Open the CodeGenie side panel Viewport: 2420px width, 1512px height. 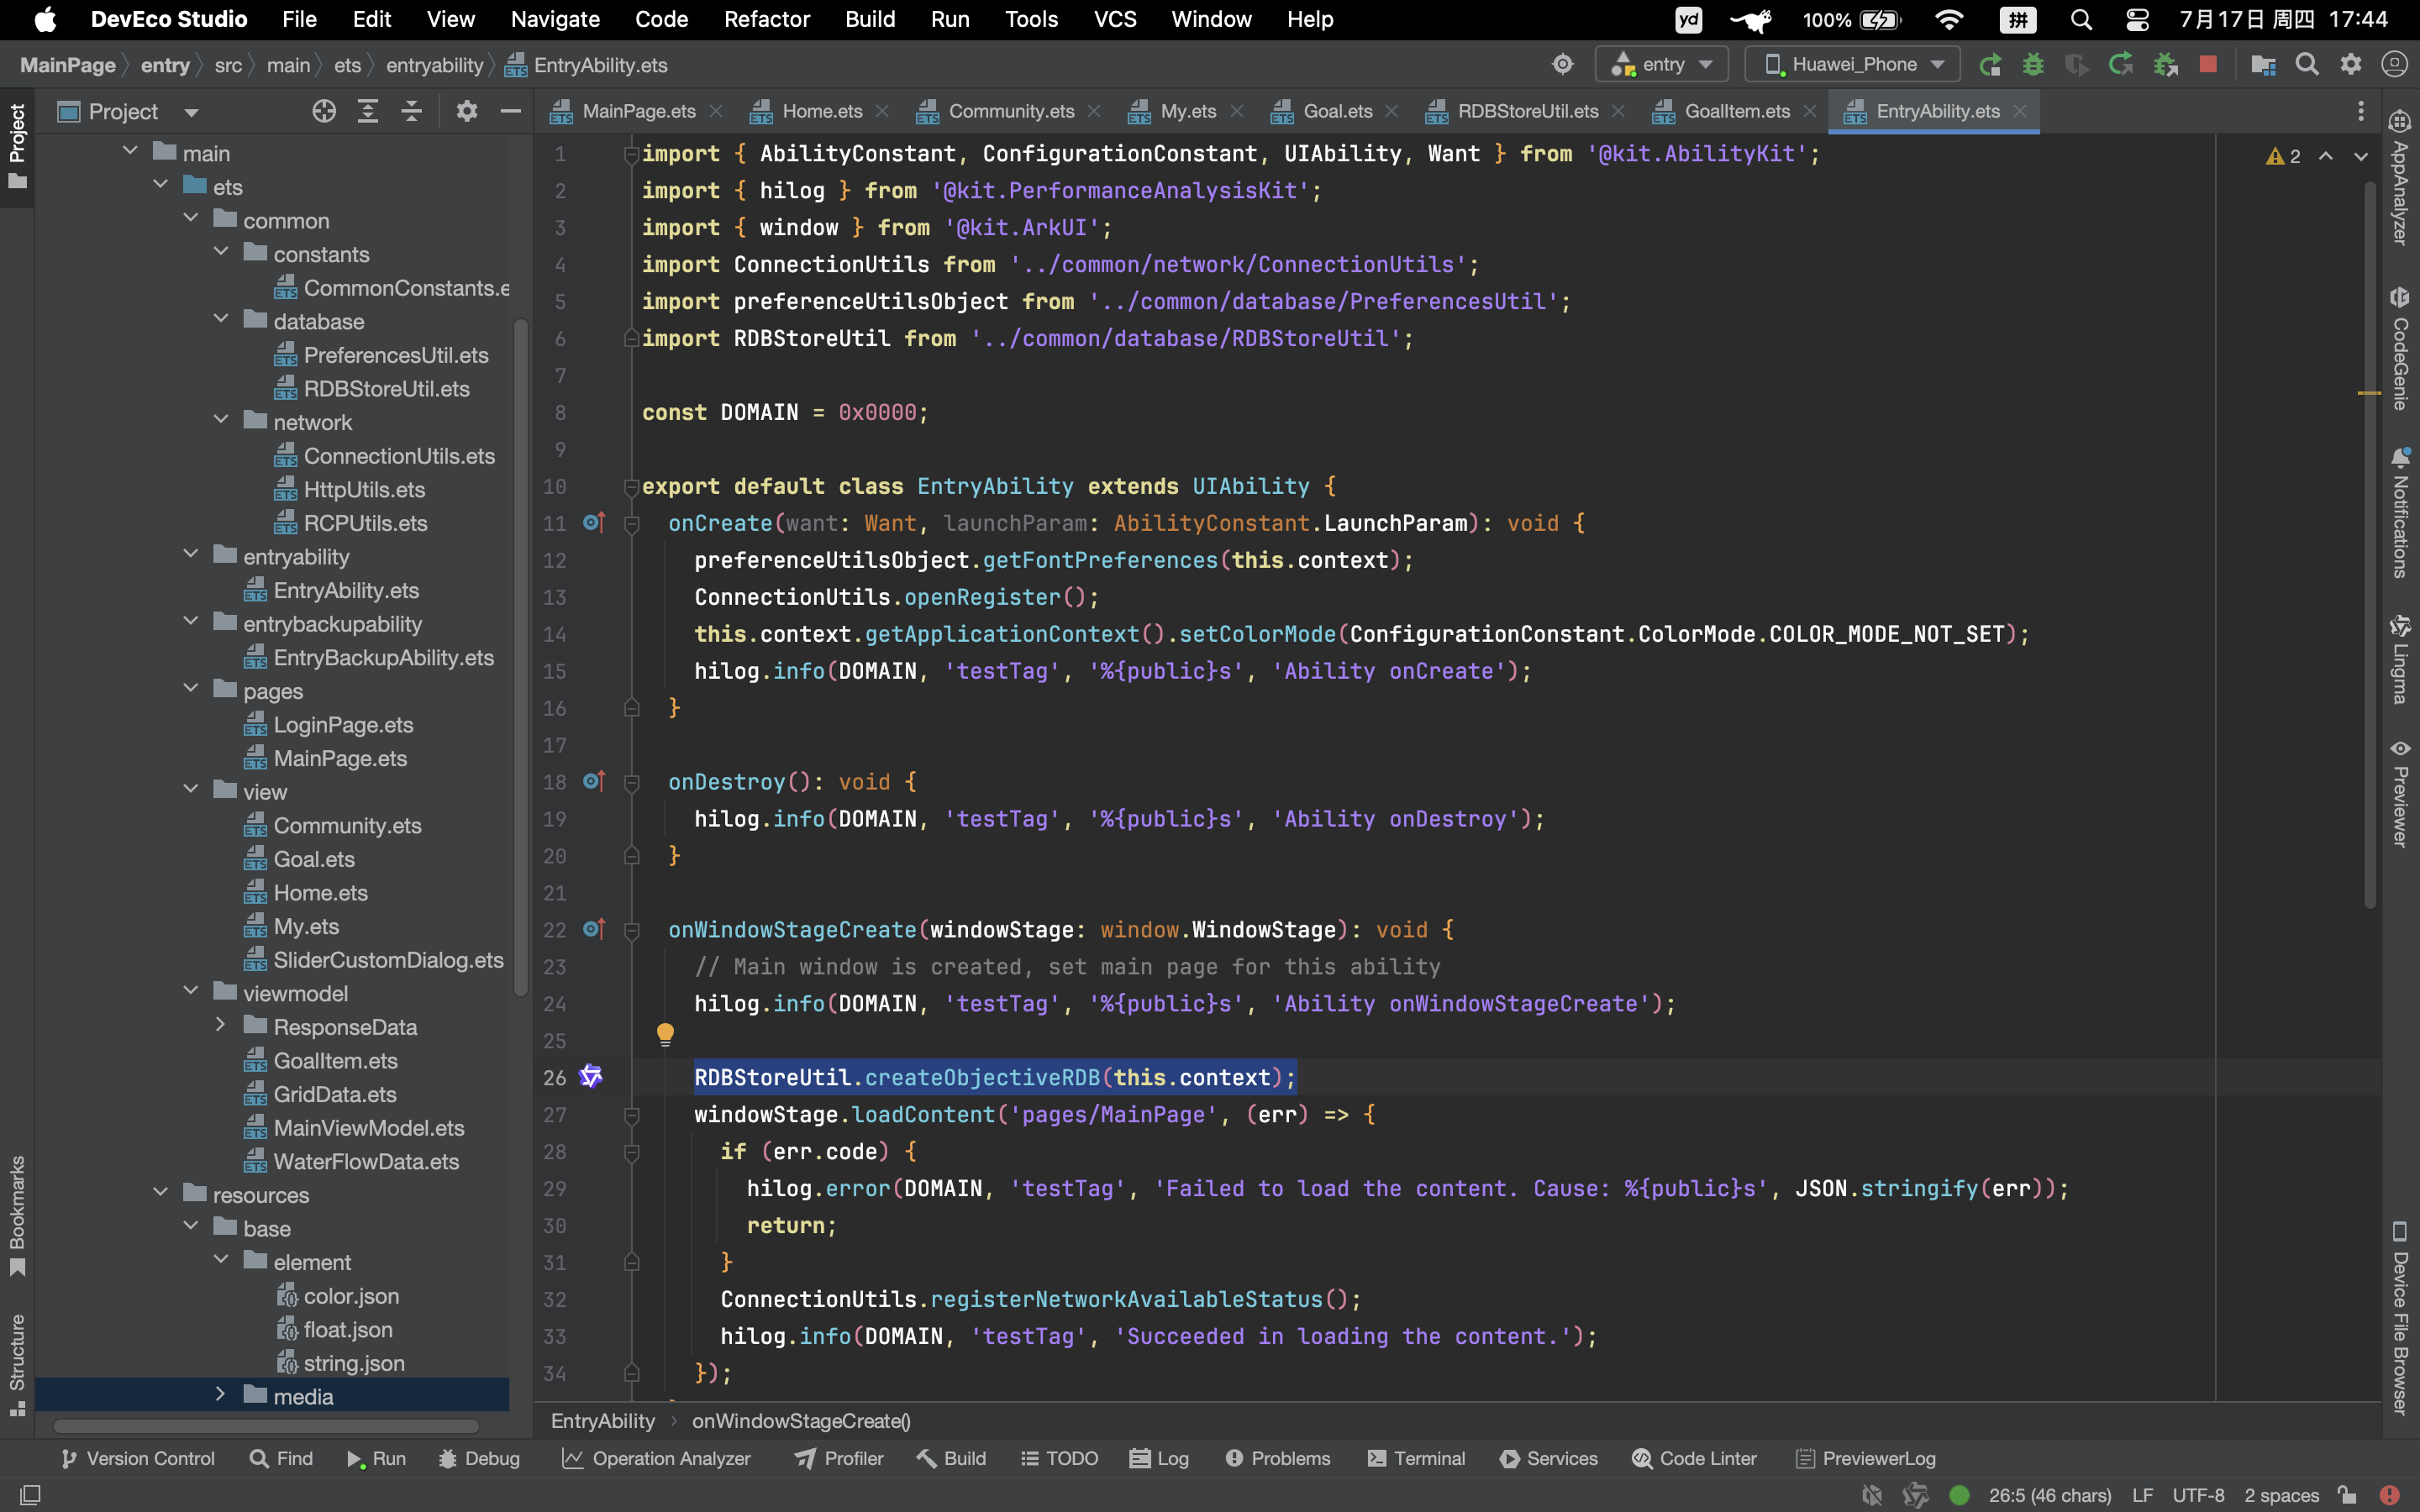(2400, 348)
